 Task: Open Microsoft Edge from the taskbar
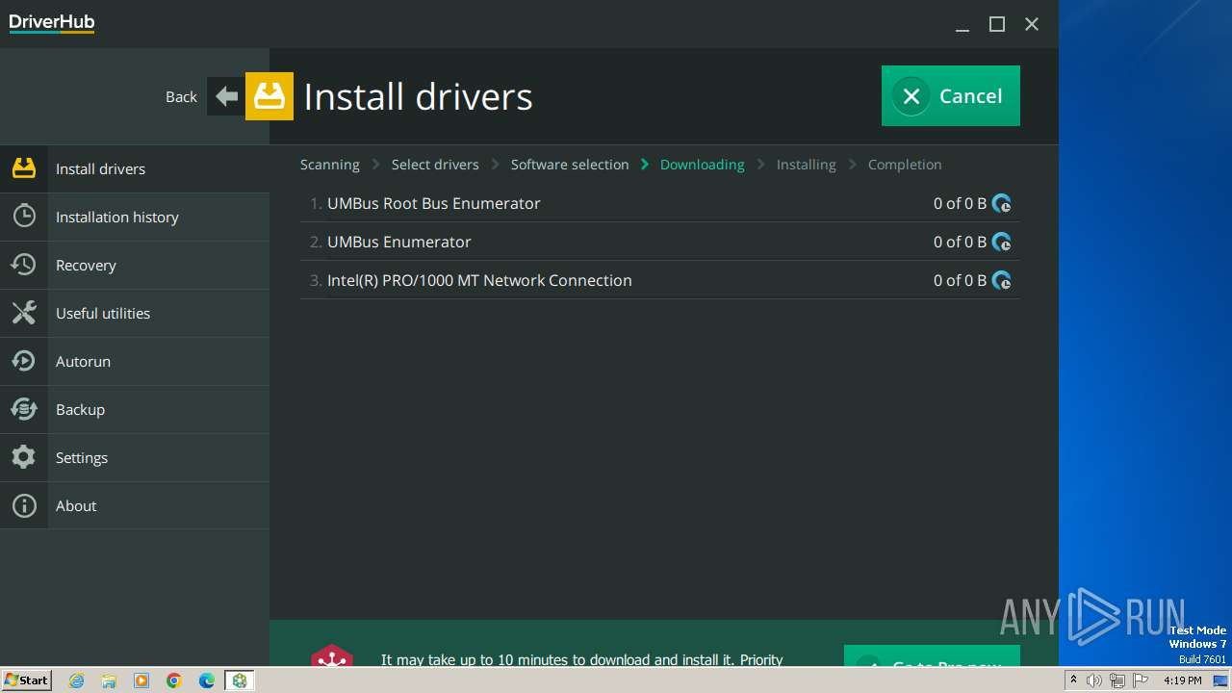point(207,680)
